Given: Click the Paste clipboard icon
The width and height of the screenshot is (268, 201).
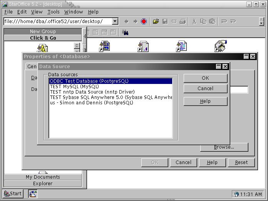Looking at the screenshot, I should (x=212, y=22).
